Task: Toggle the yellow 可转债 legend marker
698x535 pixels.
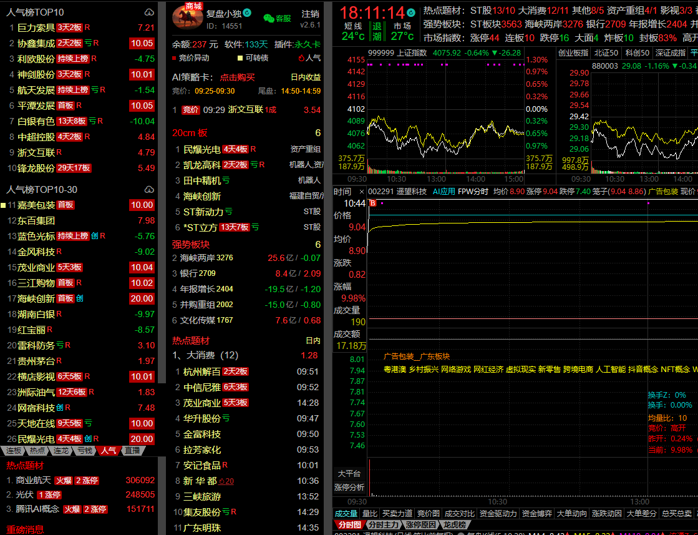Action: point(240,57)
